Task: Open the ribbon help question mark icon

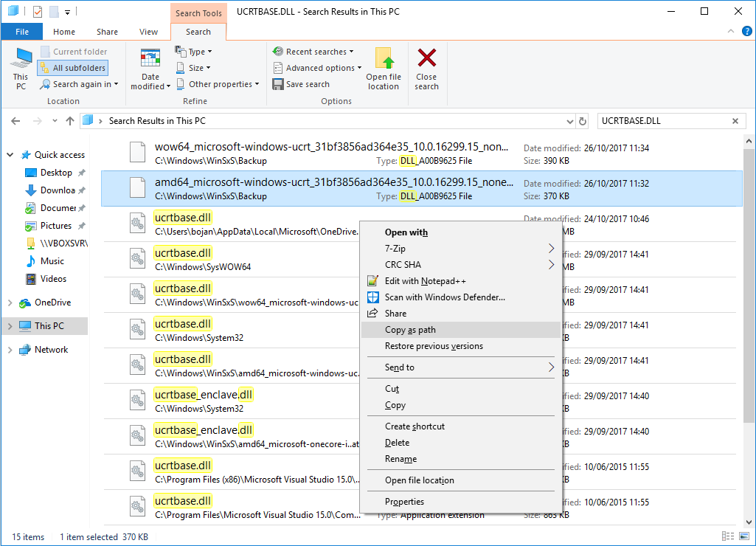Action: click(747, 31)
